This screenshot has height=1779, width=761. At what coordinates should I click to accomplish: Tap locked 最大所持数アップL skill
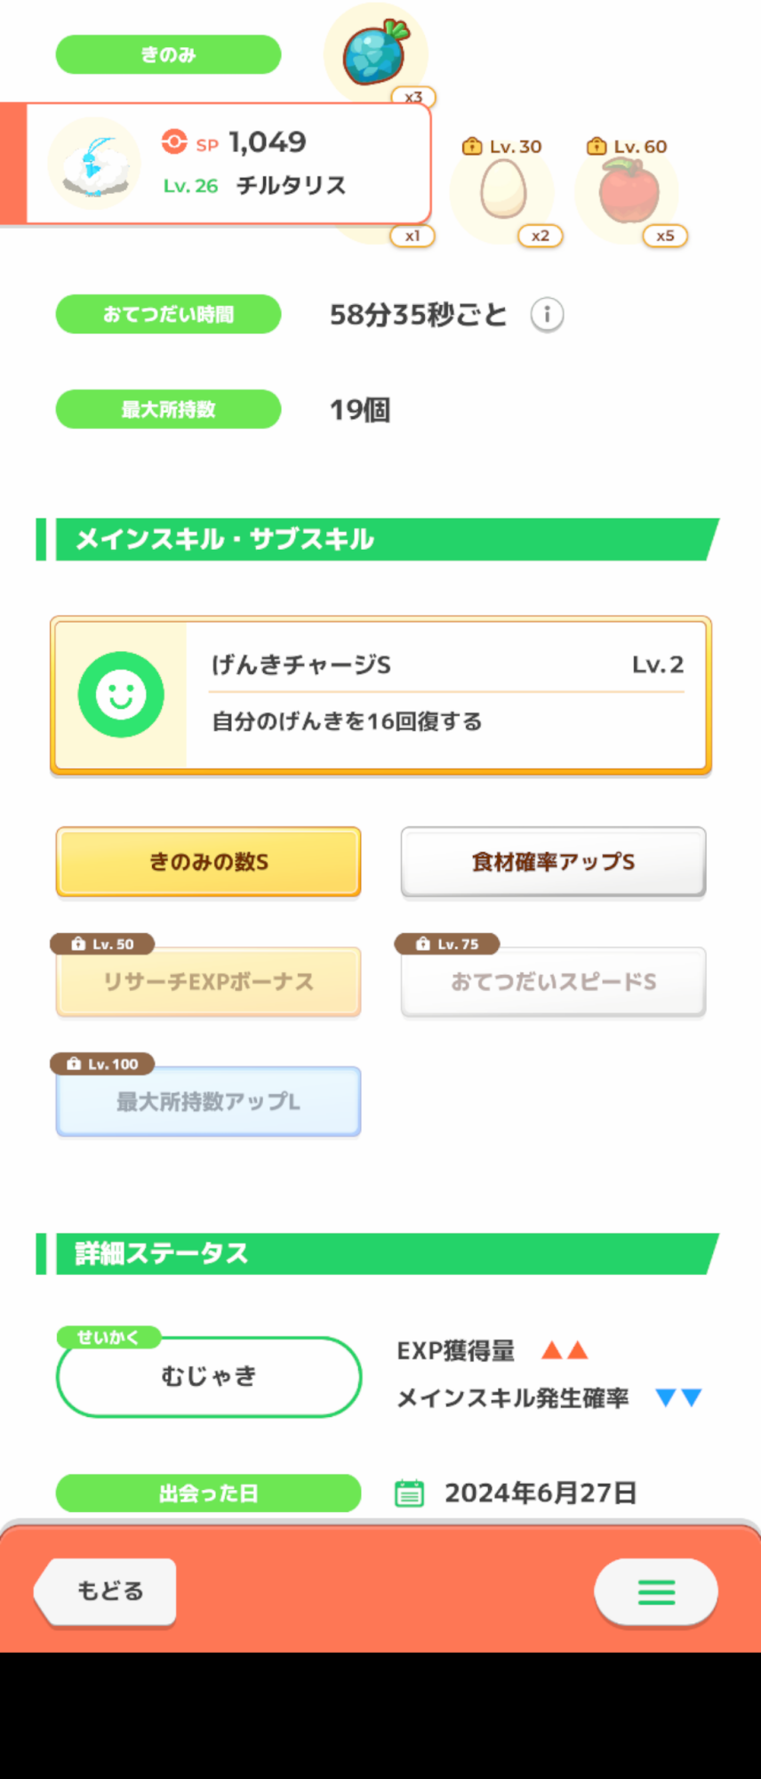209,1102
